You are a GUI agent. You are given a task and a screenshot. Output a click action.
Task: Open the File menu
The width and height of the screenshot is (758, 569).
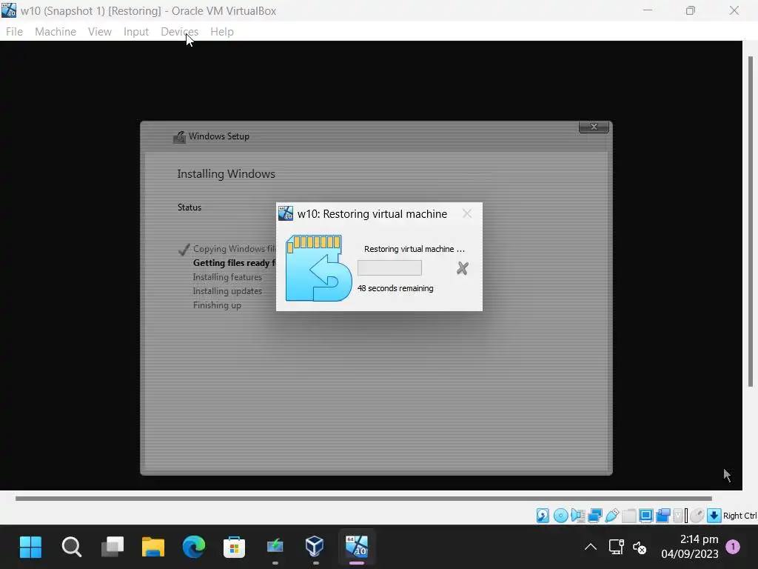(14, 31)
